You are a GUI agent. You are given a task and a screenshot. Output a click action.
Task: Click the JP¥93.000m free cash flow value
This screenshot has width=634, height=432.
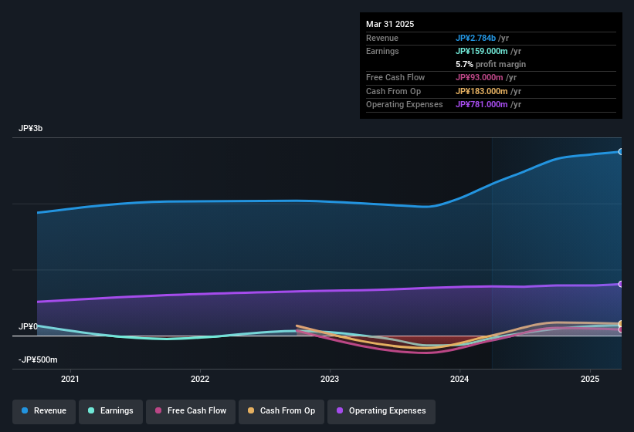[479, 77]
